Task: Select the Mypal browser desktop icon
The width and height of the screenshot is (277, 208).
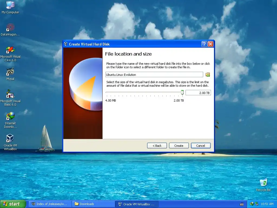Action: tap(10, 74)
